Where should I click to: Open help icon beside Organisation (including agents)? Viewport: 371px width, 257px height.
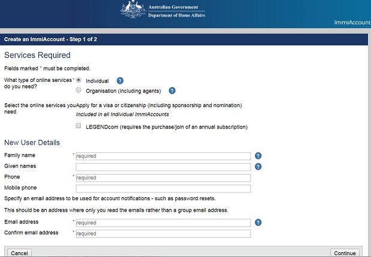(x=172, y=91)
